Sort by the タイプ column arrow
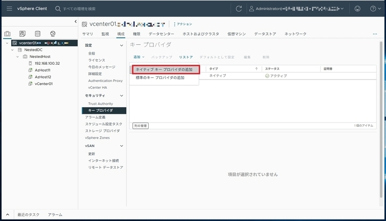 [257, 69]
